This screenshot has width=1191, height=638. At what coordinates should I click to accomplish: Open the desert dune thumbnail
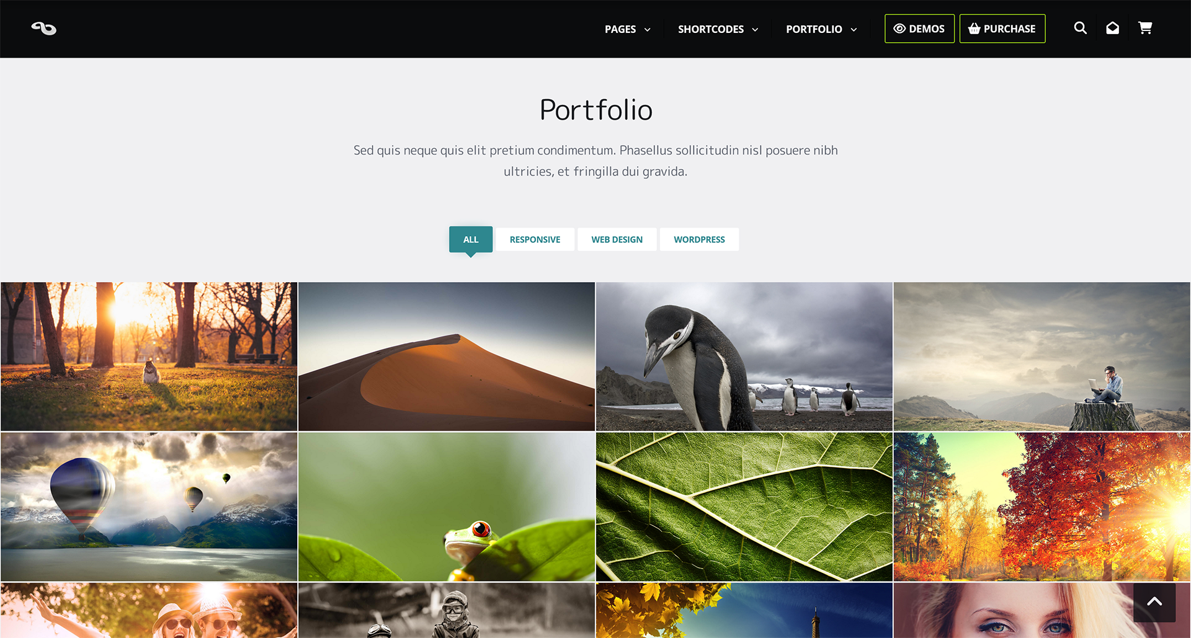(446, 357)
